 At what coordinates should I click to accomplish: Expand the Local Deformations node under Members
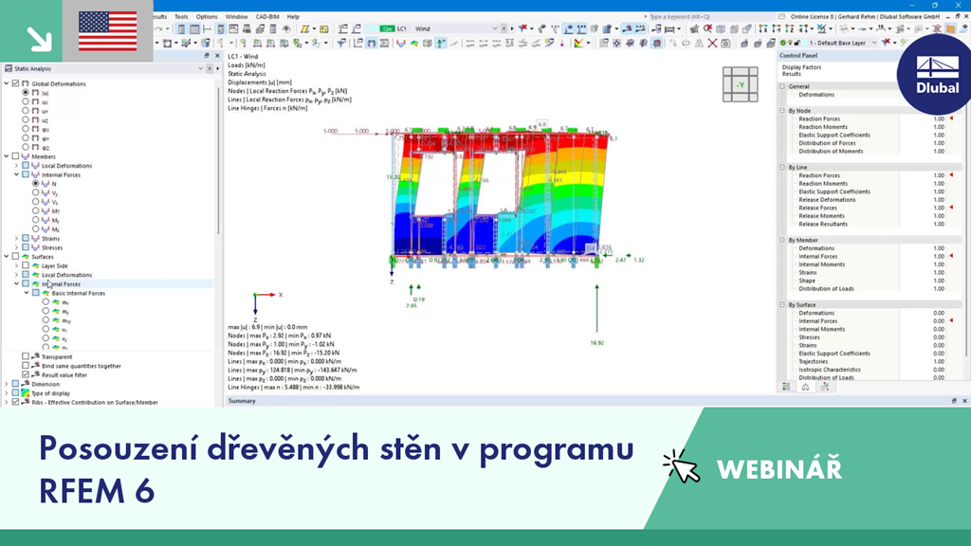click(16, 165)
